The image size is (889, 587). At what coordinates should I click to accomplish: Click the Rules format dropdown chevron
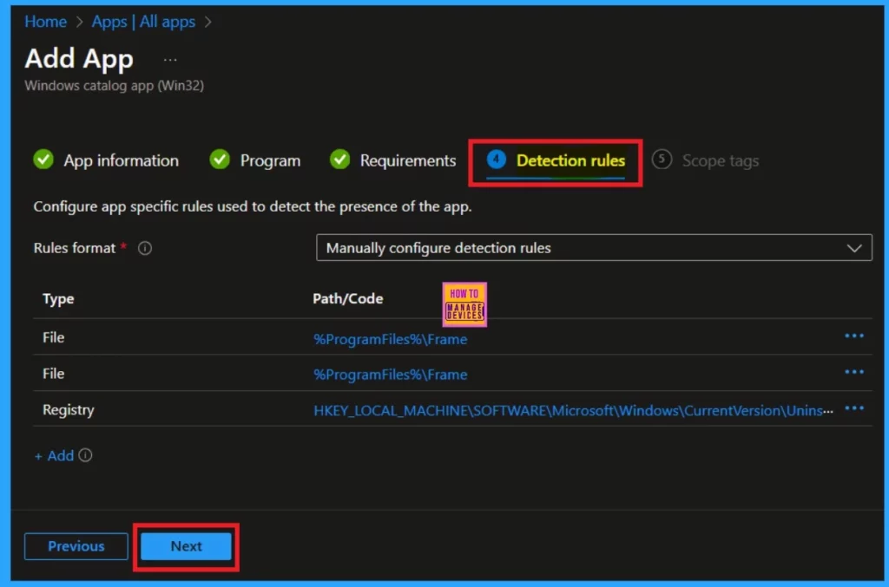tap(854, 248)
